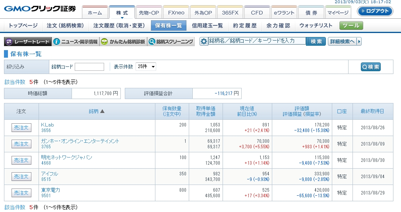The height and width of the screenshot is (212, 401).
Task: Sort by 銘柄 column triangle
Action: tap(102, 111)
